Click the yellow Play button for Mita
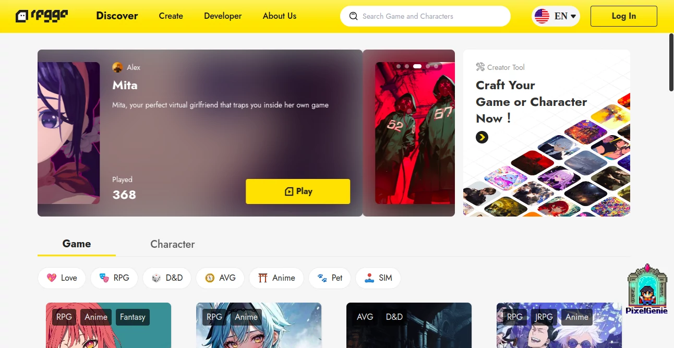Image resolution: width=674 pixels, height=348 pixels. click(298, 191)
